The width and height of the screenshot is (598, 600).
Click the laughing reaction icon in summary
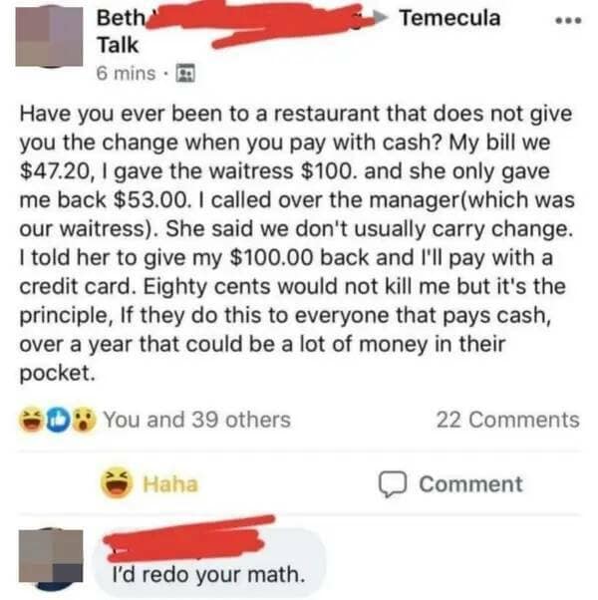tap(32, 420)
